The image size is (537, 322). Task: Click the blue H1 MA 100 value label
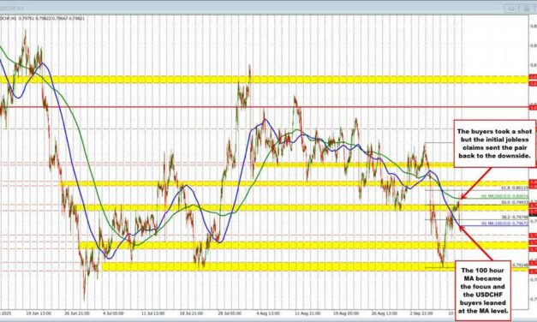pyautogui.click(x=504, y=224)
